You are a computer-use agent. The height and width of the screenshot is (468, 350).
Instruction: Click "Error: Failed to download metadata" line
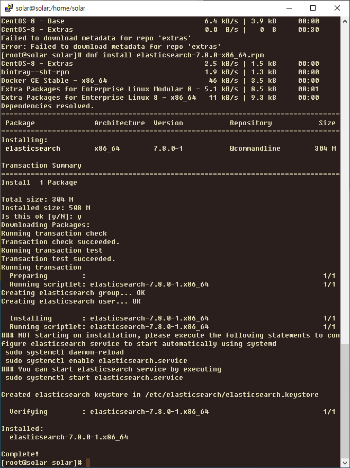click(111, 47)
